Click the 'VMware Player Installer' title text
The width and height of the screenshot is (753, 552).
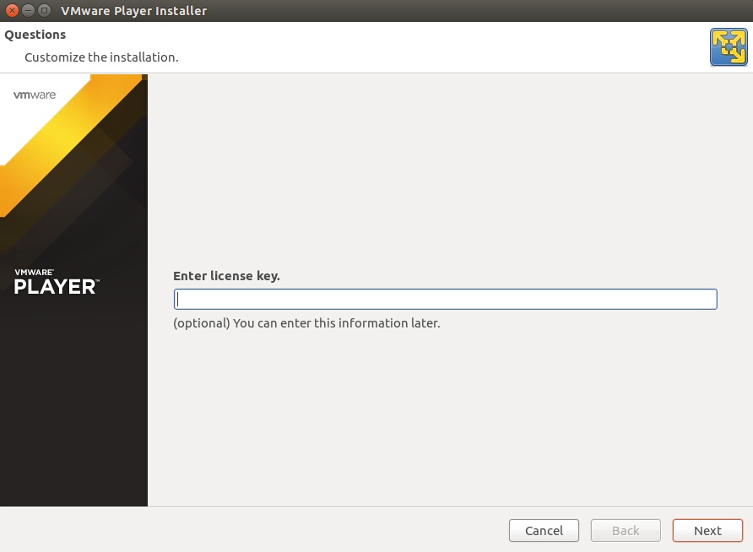click(x=133, y=11)
